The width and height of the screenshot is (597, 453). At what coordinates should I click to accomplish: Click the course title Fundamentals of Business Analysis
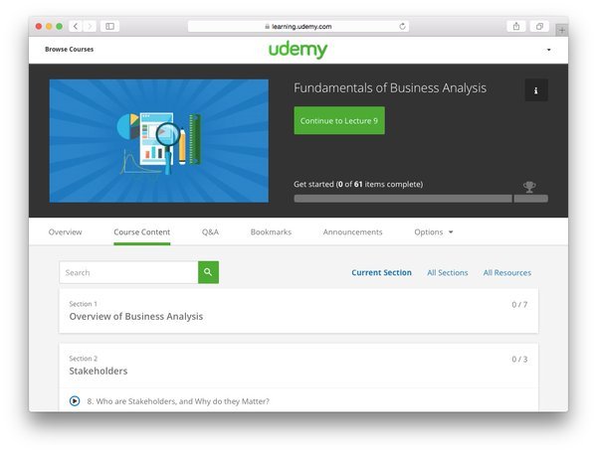(390, 87)
